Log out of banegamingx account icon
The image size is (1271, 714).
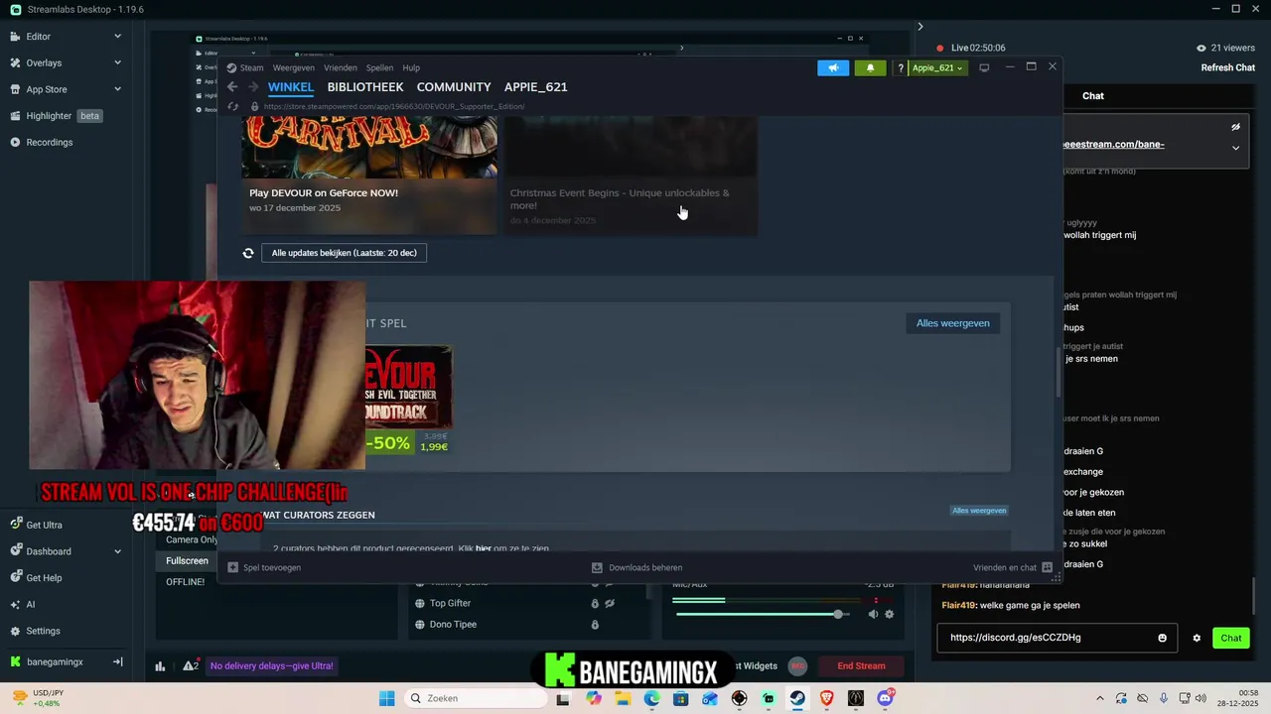[x=117, y=661]
